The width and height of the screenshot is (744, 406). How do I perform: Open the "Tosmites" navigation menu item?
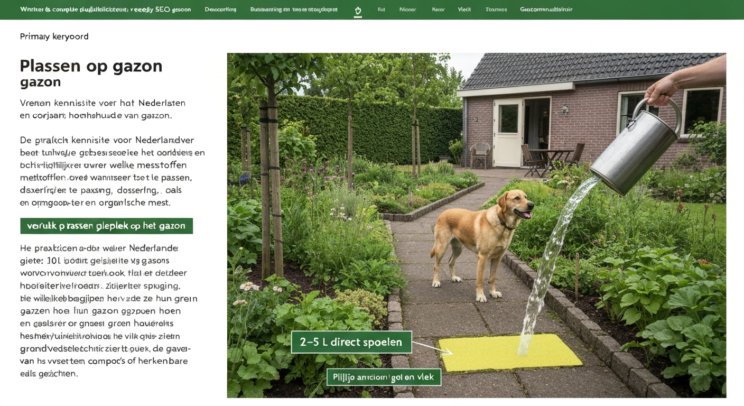pyautogui.click(x=496, y=10)
